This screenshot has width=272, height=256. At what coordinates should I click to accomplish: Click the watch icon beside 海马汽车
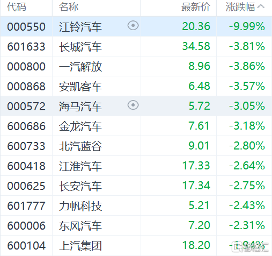point(133,105)
